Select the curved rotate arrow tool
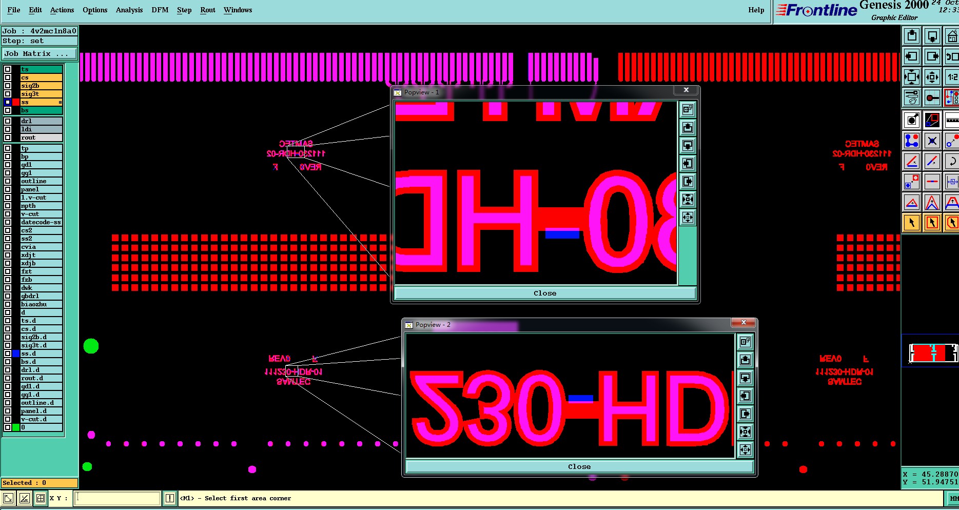Screen dimensions: 959x510 952,161
